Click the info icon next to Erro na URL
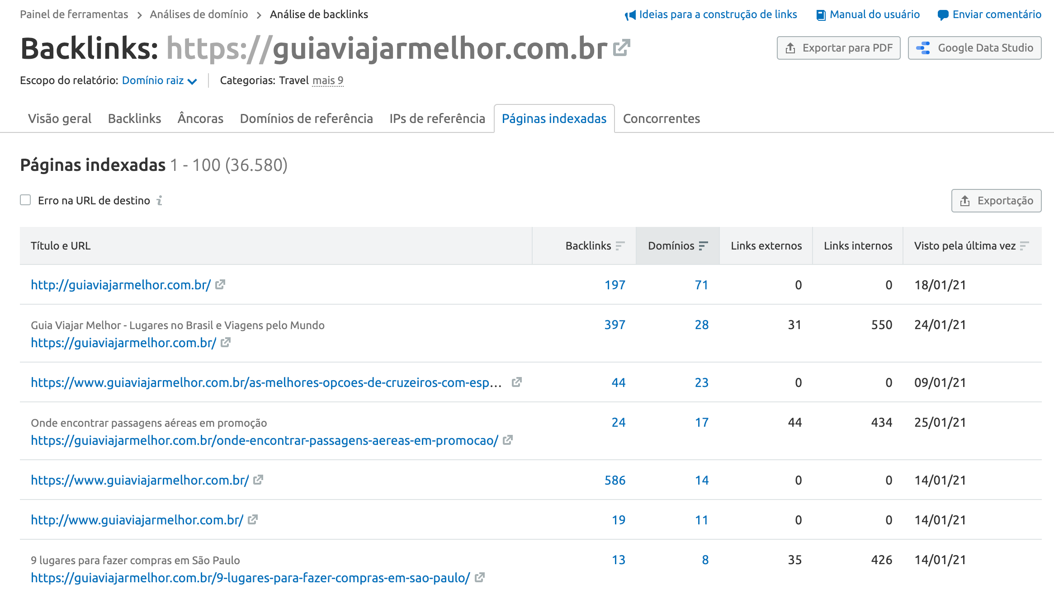 (x=160, y=200)
